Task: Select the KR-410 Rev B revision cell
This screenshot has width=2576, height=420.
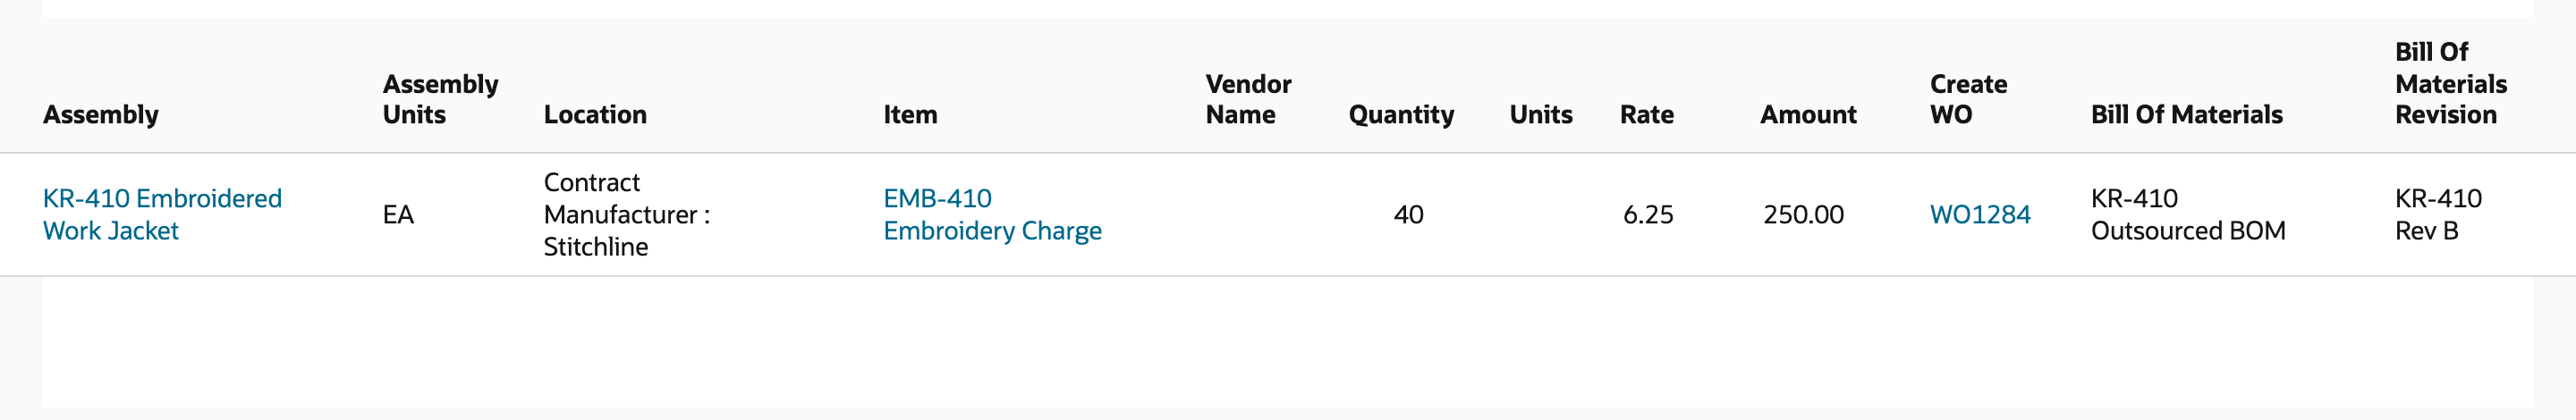Action: coord(2438,214)
